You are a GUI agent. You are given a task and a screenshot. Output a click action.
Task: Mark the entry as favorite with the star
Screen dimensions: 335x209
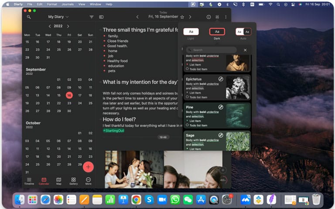pos(182,17)
